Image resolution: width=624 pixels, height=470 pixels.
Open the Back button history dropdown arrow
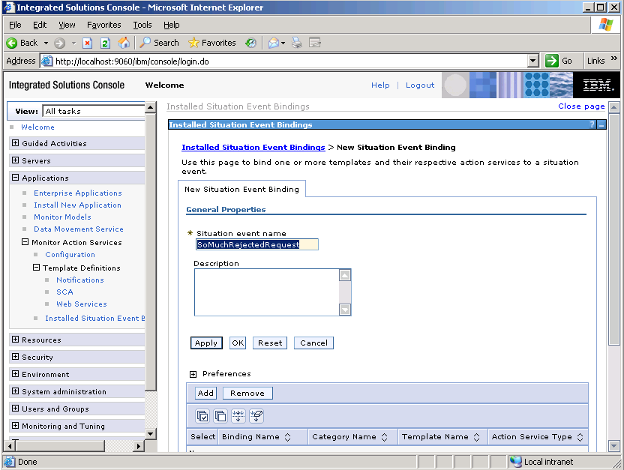tap(46, 43)
